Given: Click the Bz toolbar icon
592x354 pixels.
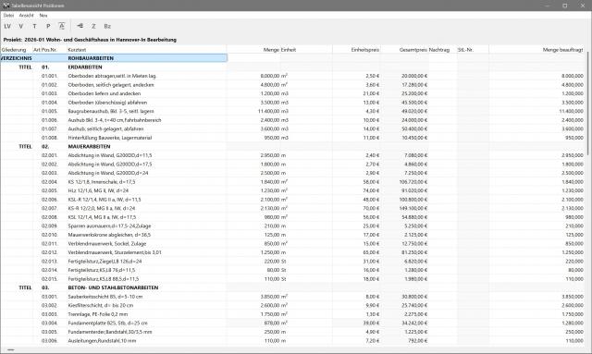Looking at the screenshot, I should click(107, 27).
